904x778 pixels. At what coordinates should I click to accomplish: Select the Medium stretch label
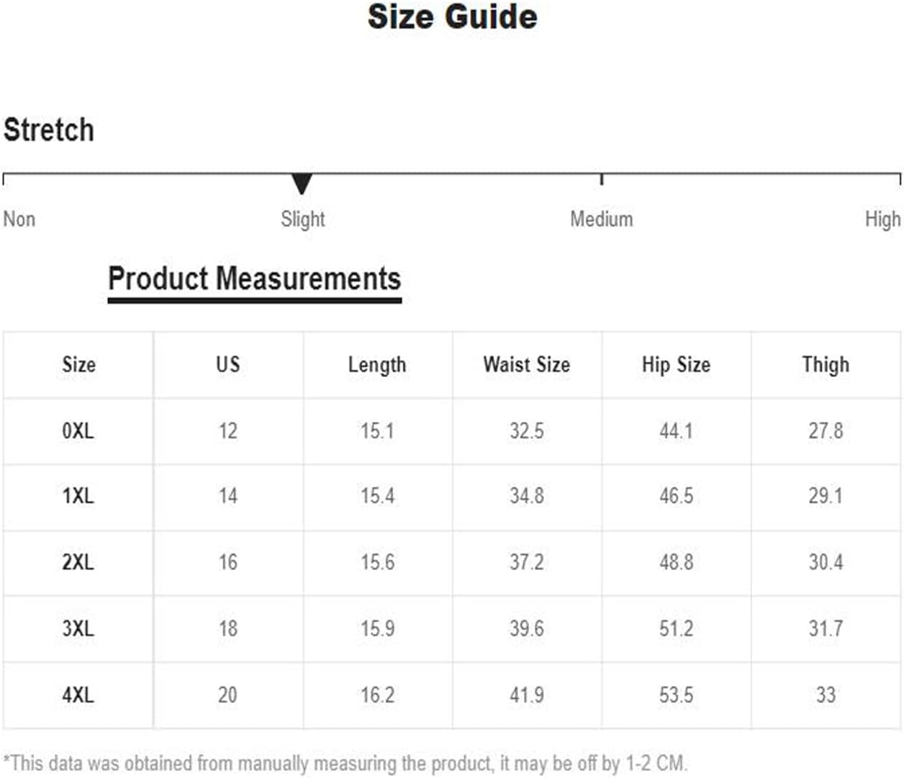click(x=602, y=219)
